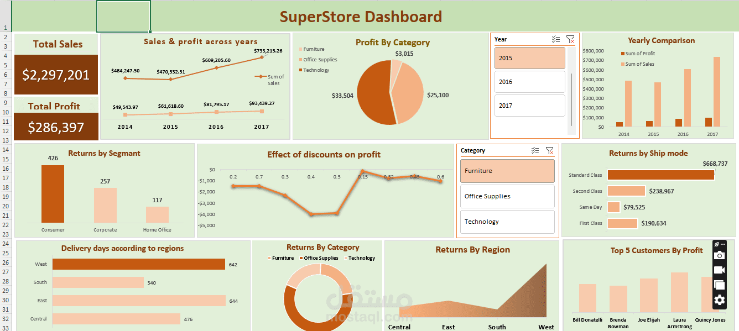
Task: Click the selected cell beside the dashboard title
Action: (123, 16)
